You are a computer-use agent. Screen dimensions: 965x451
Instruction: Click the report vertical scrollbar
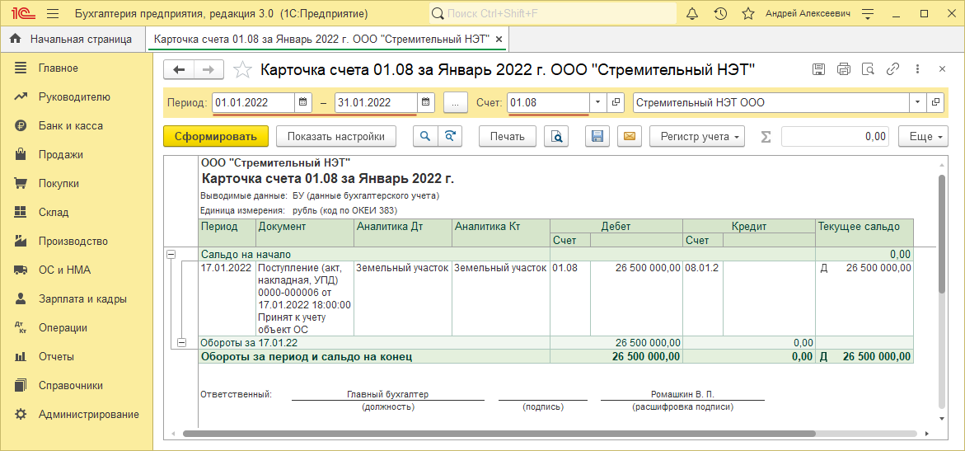(x=941, y=234)
